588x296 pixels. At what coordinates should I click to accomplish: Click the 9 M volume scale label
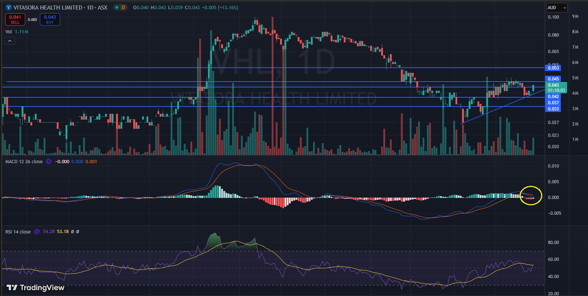(x=575, y=16)
